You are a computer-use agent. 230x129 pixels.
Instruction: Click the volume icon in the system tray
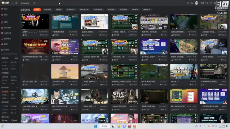point(216,126)
